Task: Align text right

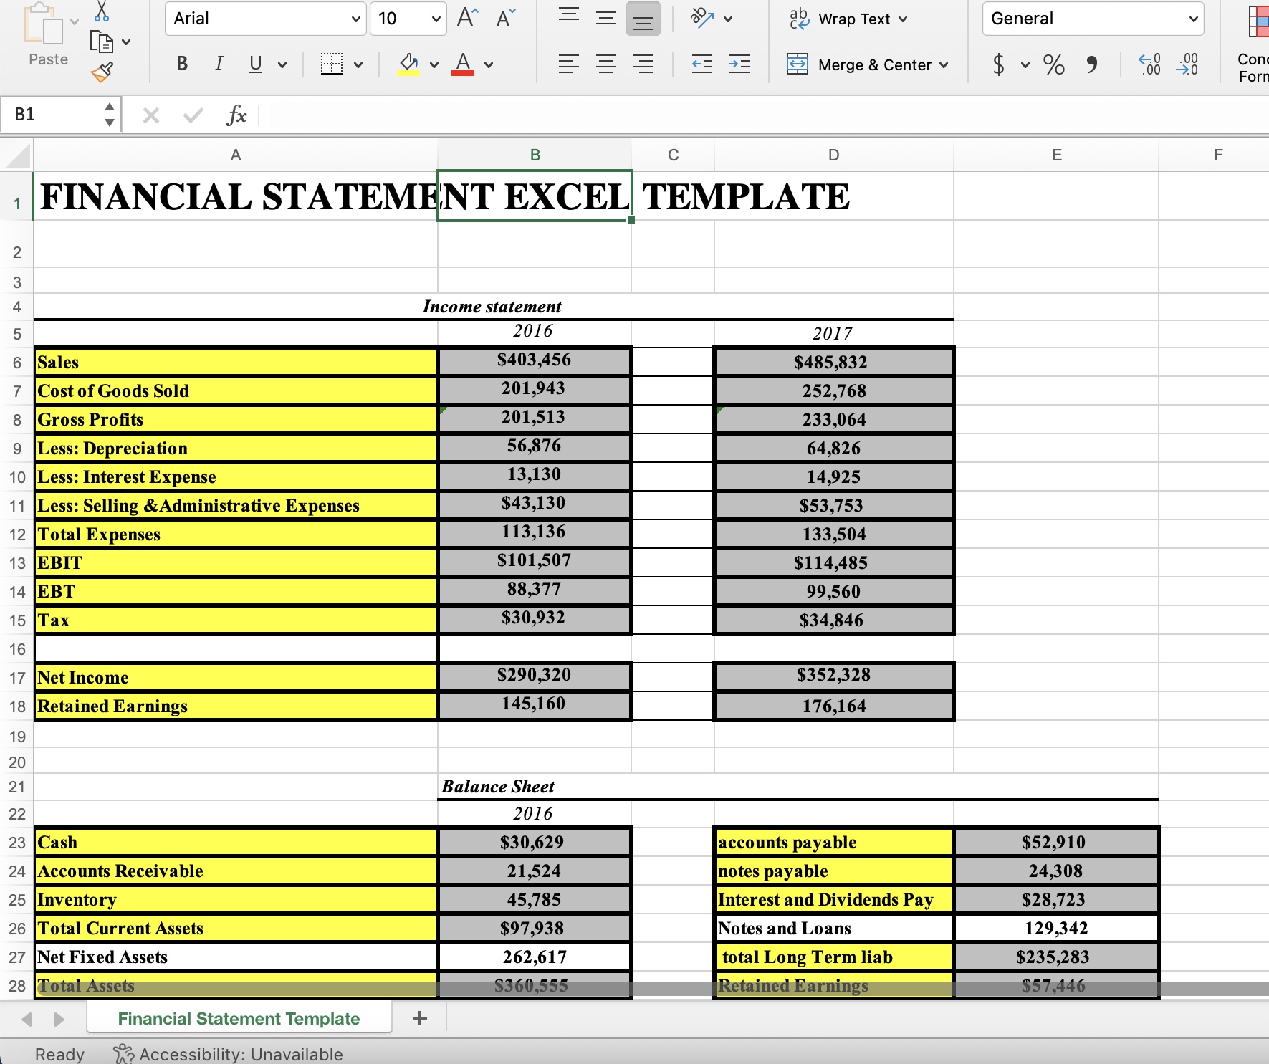Action: click(x=643, y=64)
